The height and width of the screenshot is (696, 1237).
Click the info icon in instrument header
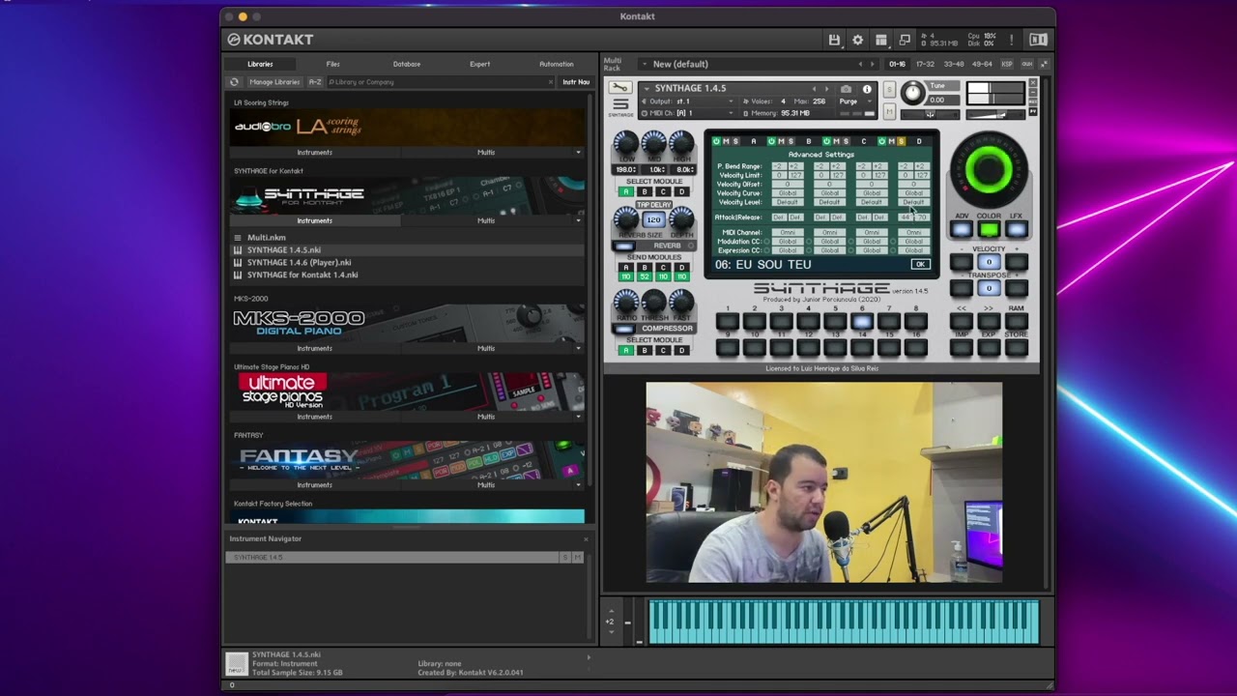click(867, 89)
